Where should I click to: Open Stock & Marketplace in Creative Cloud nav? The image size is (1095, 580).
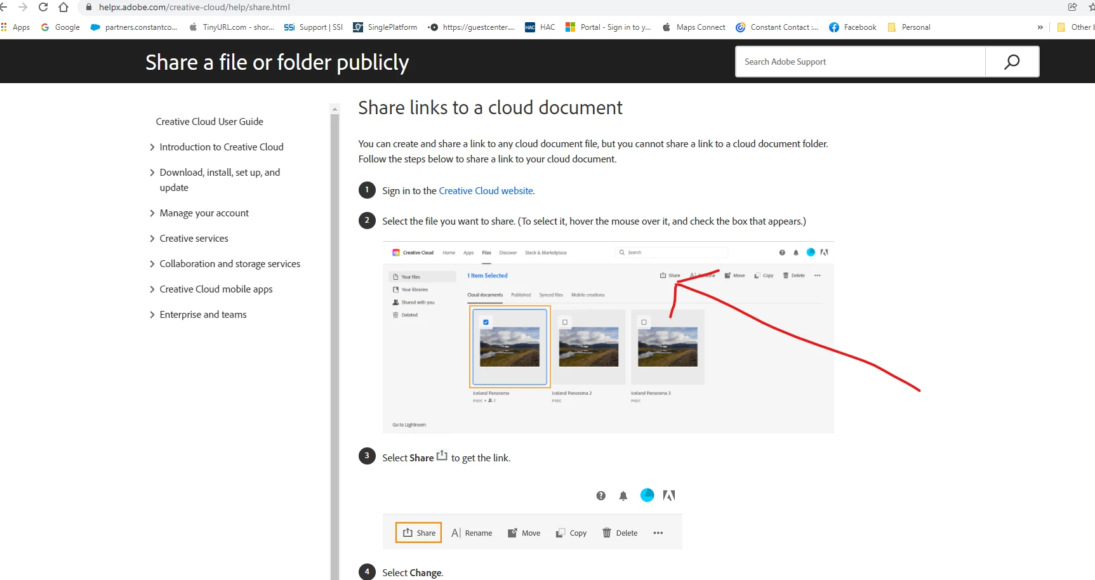546,253
